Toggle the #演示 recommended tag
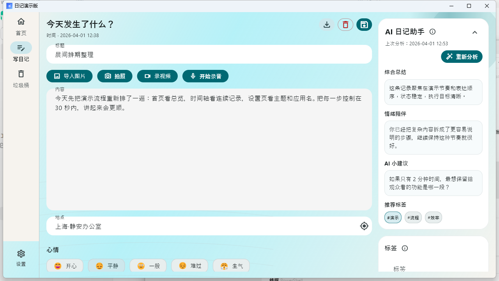Screen dimensions: 499x281 click(x=393, y=217)
